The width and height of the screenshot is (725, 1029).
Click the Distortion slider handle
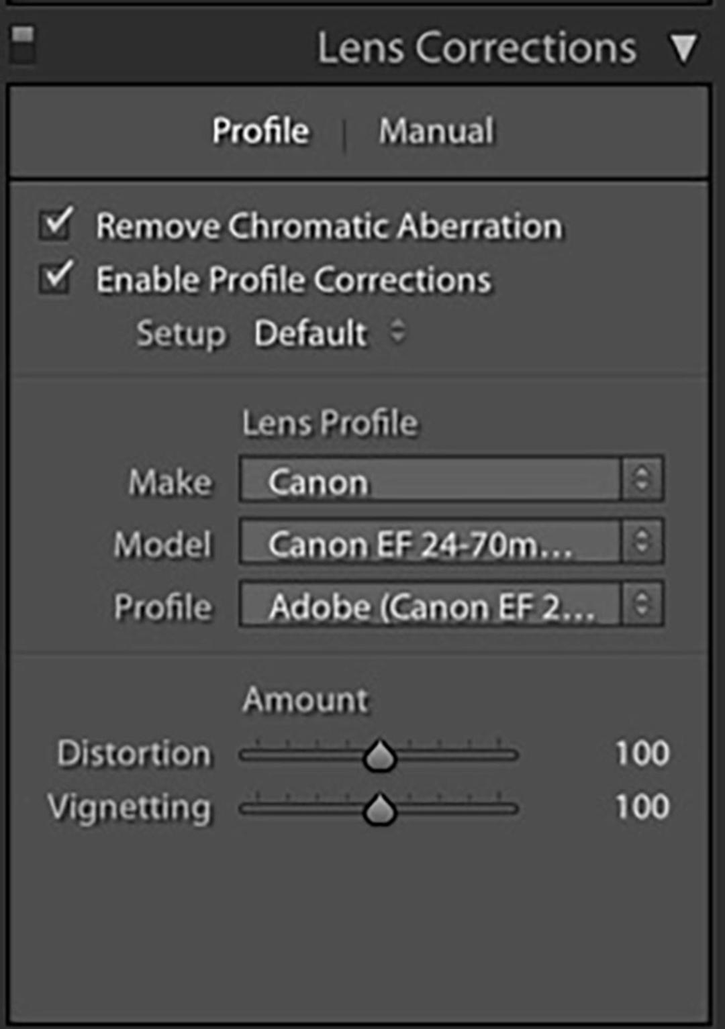pos(380,755)
